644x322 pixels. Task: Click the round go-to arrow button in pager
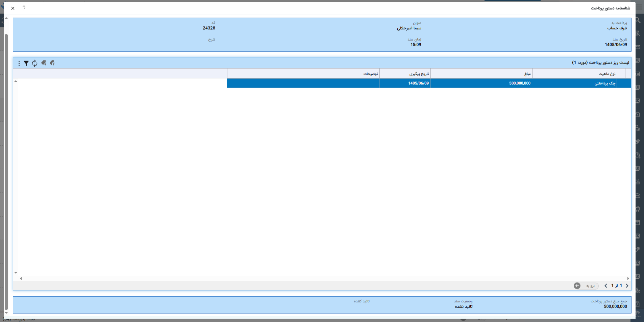(x=577, y=286)
